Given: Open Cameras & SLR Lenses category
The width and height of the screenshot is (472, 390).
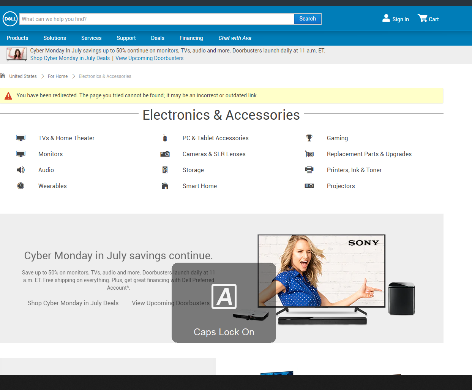Looking at the screenshot, I should click(214, 154).
